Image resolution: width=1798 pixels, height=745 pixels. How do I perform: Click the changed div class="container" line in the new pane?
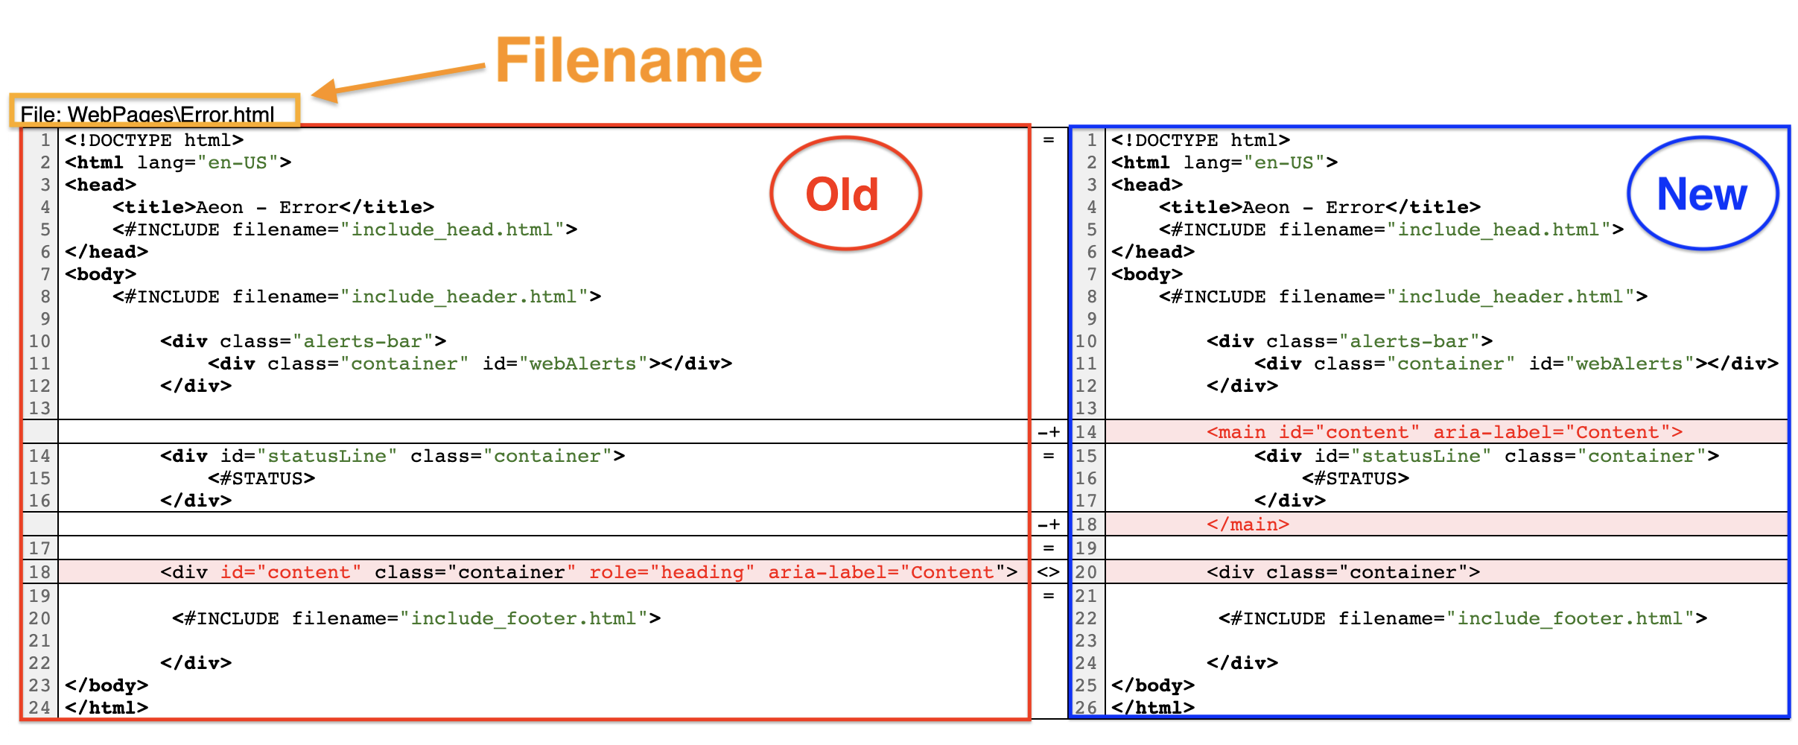1343,572
